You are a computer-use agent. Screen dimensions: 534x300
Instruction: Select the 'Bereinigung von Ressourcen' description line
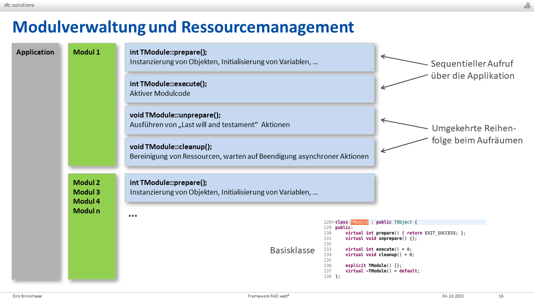click(249, 156)
